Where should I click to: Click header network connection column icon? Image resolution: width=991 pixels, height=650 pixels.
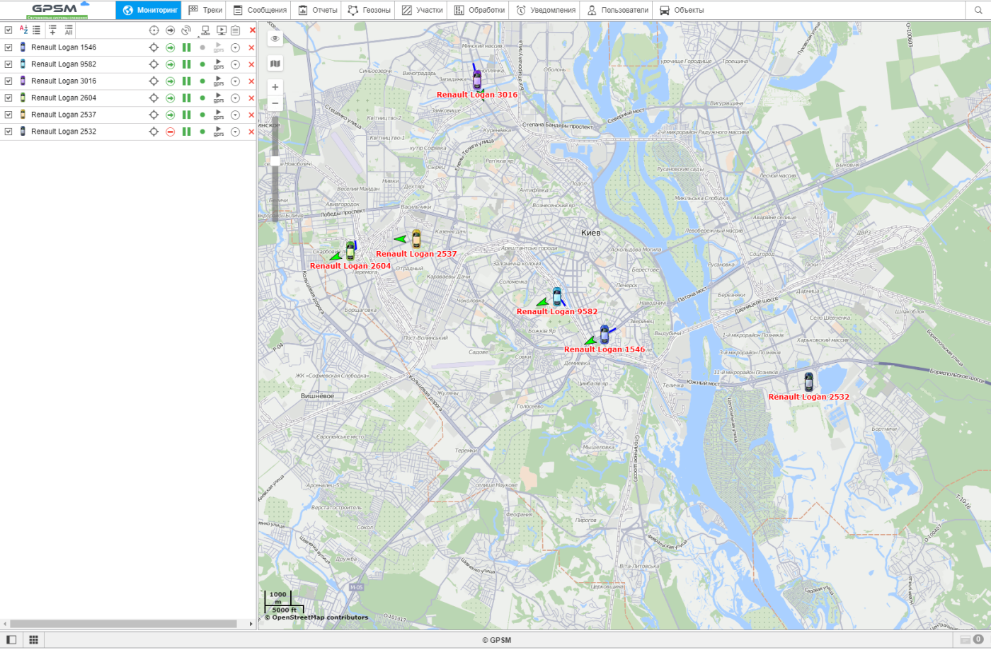(205, 30)
